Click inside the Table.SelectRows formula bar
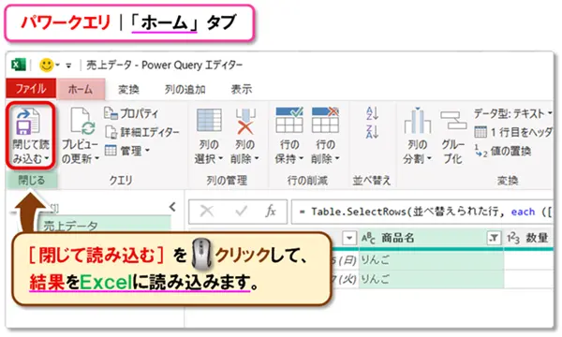Image resolution: width=562 pixels, height=337 pixels. click(x=421, y=212)
